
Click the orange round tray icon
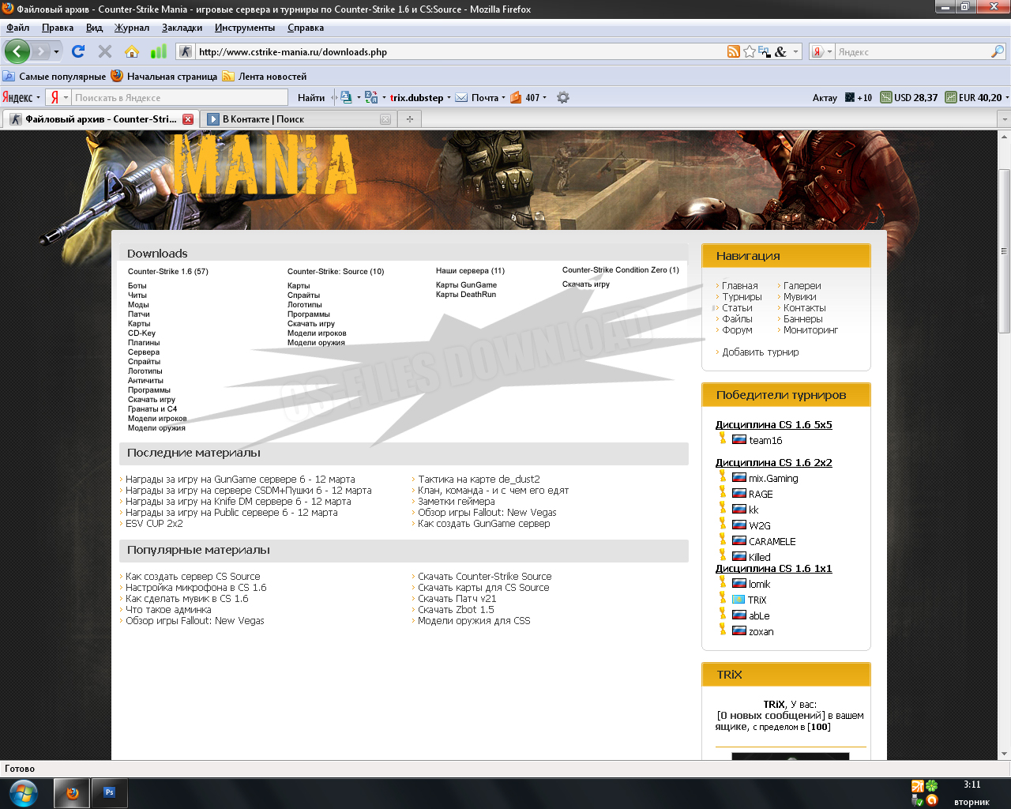[x=932, y=800]
